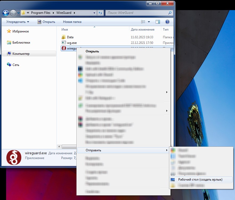The width and height of the screenshot is (235, 200).
Task: Choose Открыть in the context menu
Action: click(92, 51)
